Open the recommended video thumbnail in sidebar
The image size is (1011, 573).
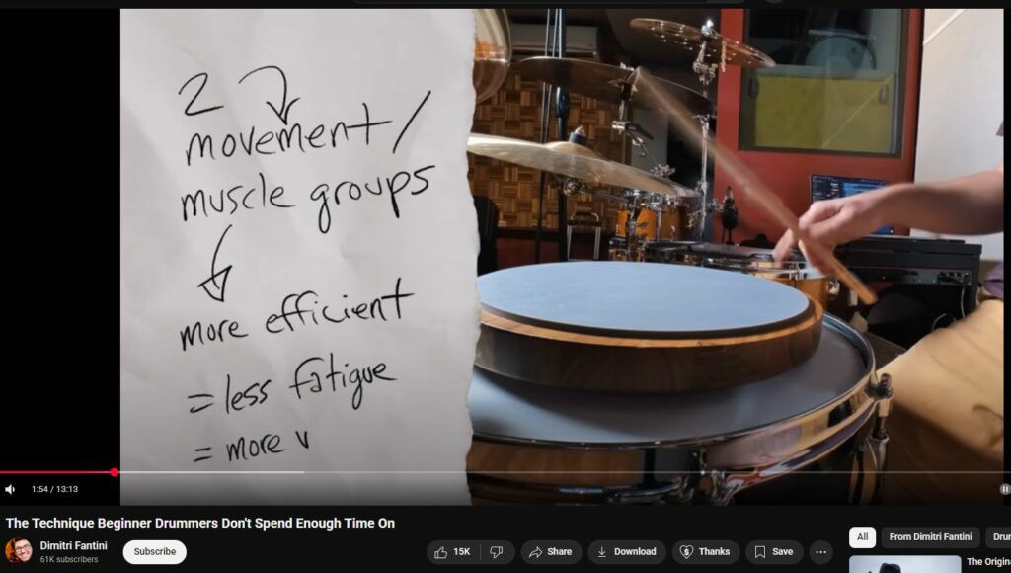click(x=904, y=565)
